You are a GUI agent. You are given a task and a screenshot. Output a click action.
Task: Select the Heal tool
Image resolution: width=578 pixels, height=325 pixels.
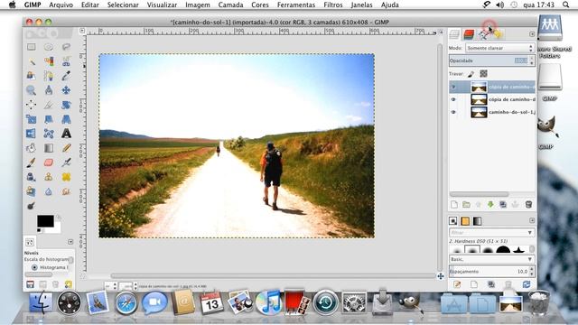(x=66, y=177)
